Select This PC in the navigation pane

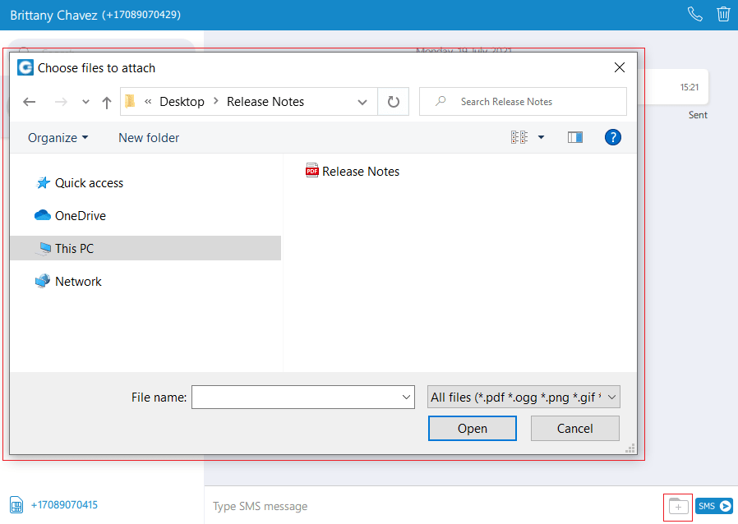pos(145,248)
